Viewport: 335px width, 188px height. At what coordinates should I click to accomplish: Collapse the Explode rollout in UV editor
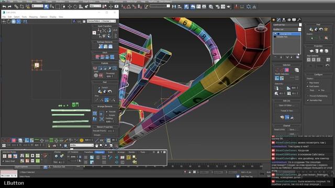105,63
